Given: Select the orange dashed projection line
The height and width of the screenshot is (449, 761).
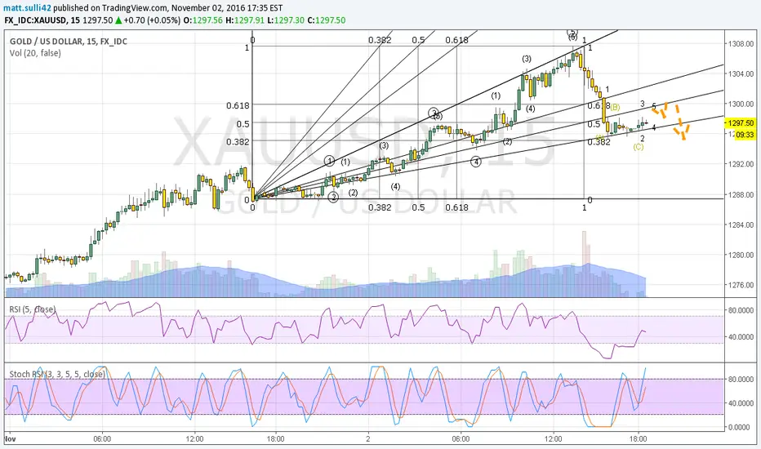Looking at the screenshot, I should (x=672, y=120).
